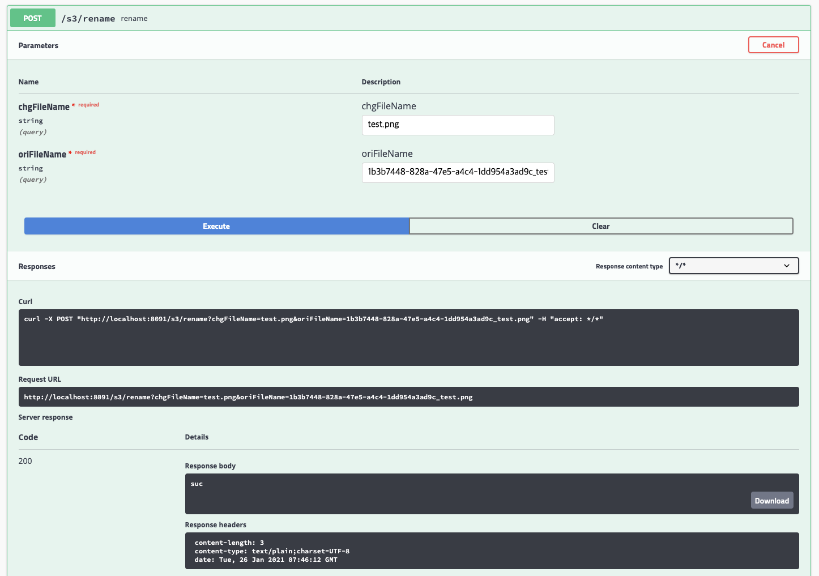Click the Details column header

click(x=197, y=437)
